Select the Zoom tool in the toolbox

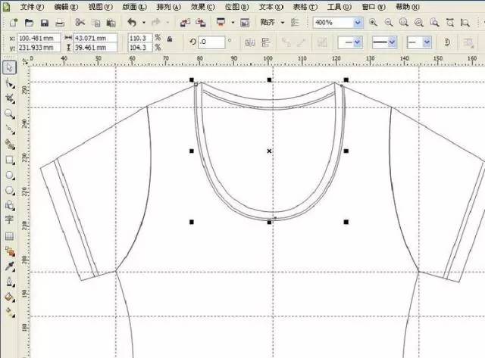(x=10, y=114)
